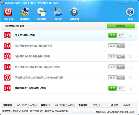Open 电脑管理 computer management
Screen dimensions: 139x115
25,14
